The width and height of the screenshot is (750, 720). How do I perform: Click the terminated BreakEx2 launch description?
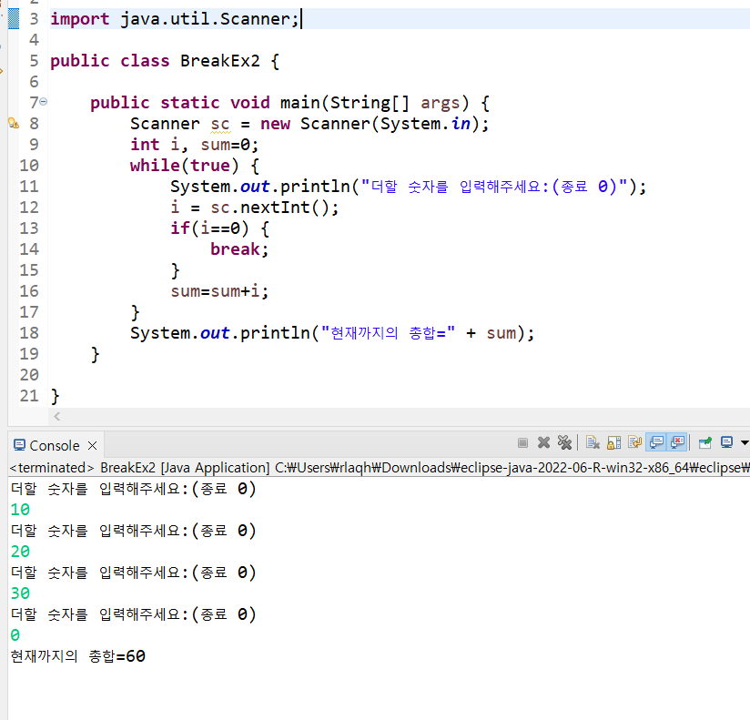coord(379,467)
